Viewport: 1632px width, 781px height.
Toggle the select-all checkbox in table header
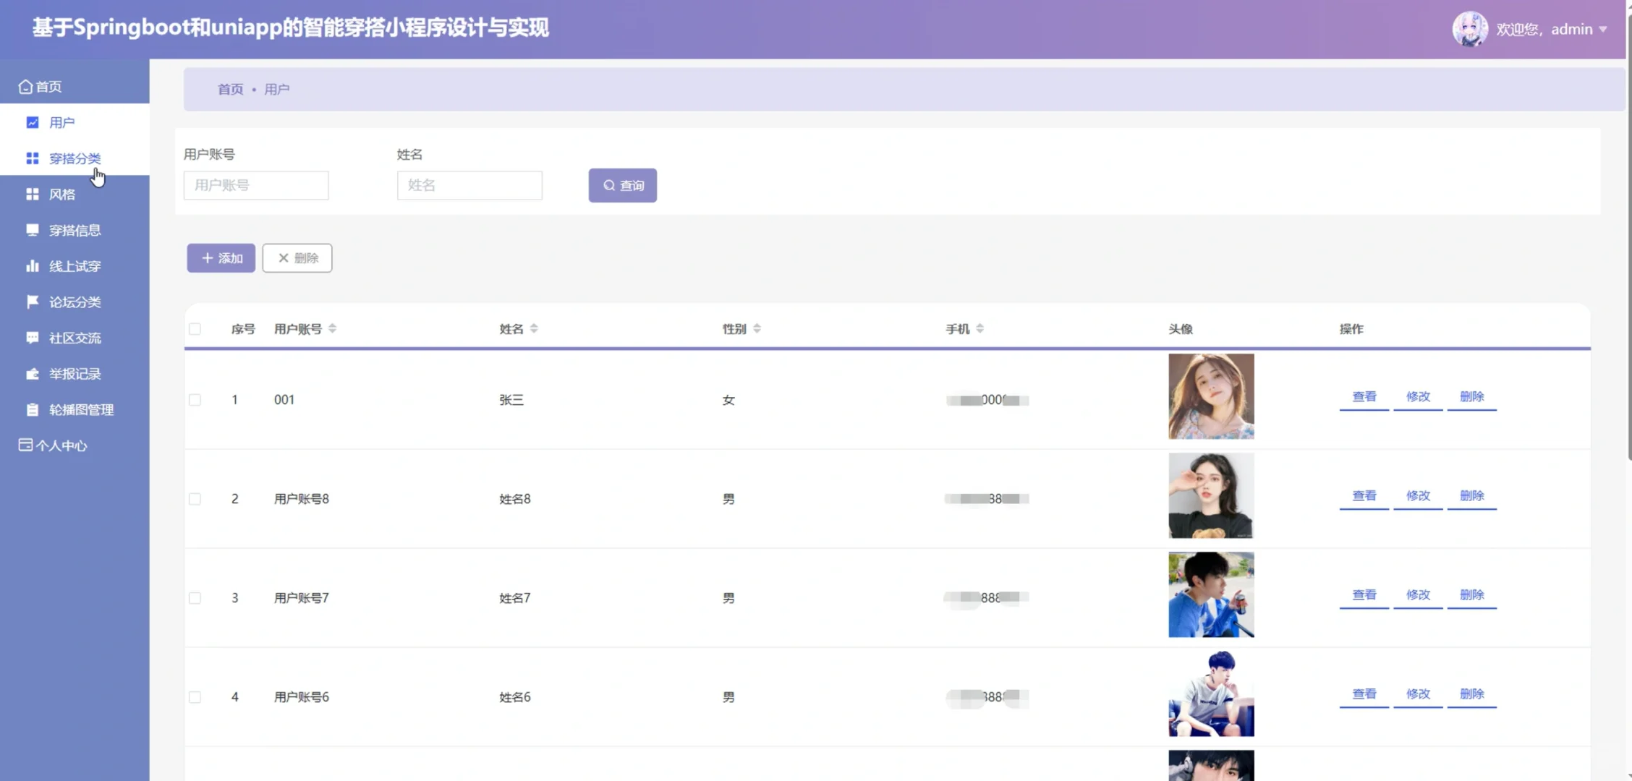coord(195,329)
